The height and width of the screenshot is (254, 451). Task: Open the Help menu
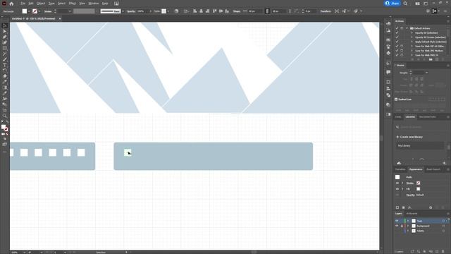[105, 4]
